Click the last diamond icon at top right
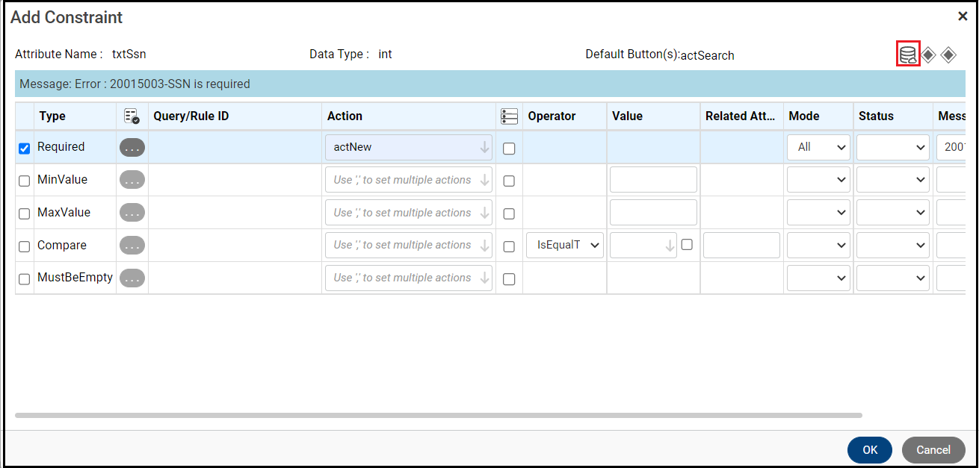The width and height of the screenshot is (979, 468). point(948,54)
